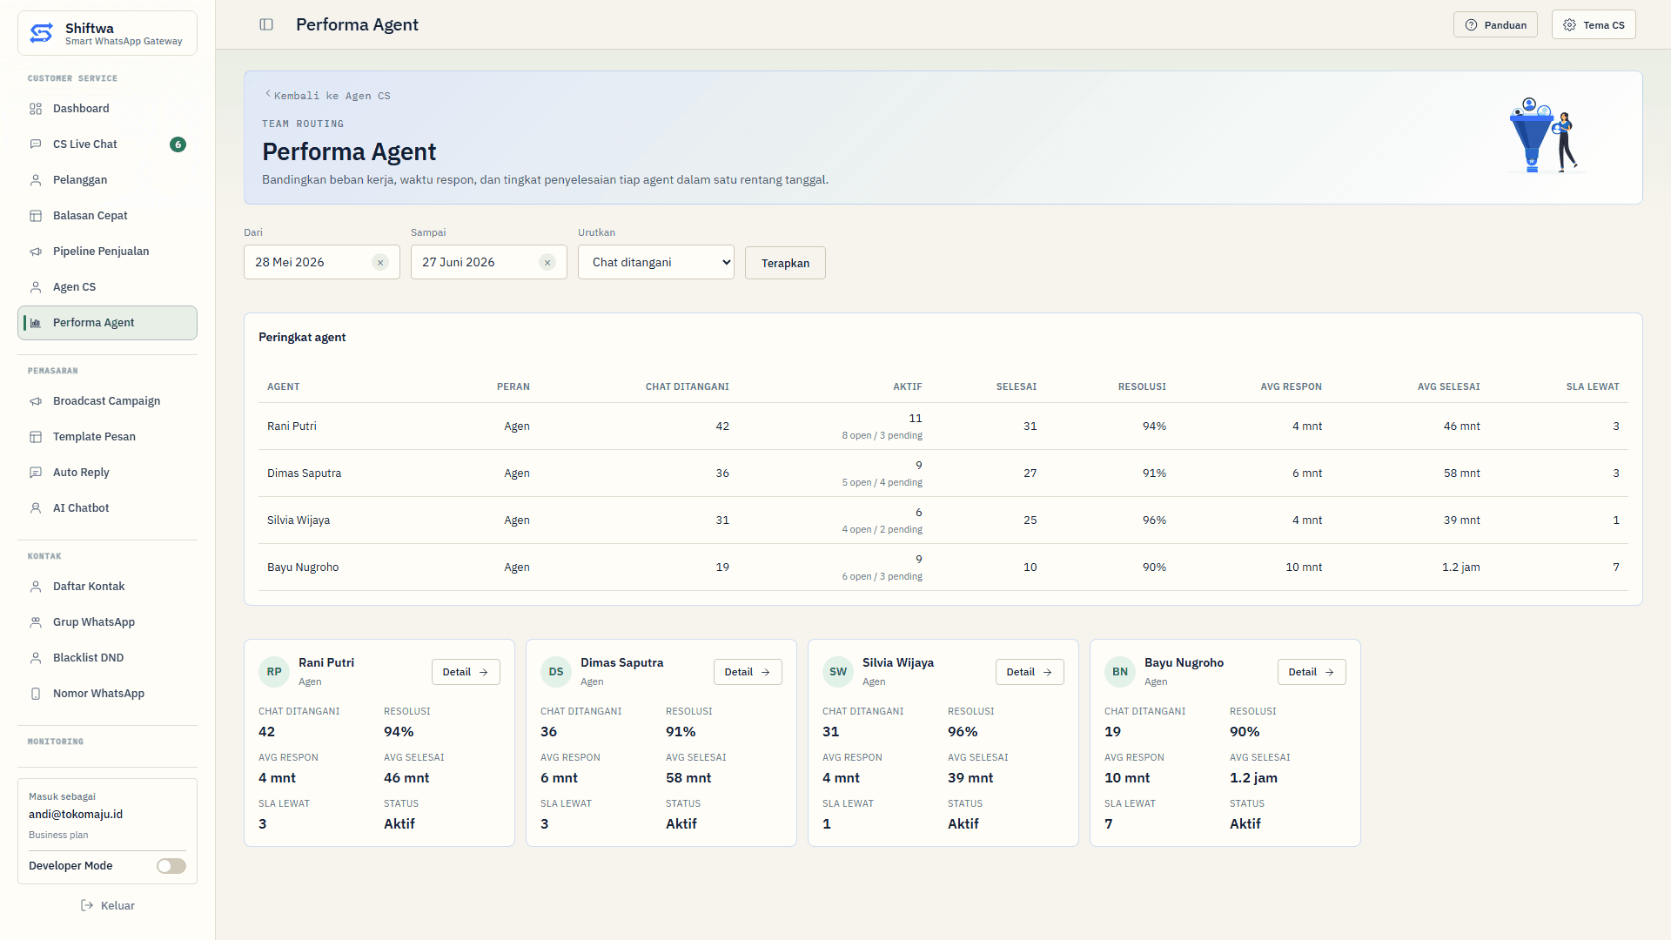Image resolution: width=1671 pixels, height=940 pixels.
Task: Click the Sampai date field 27 Juni 2026
Action: tap(488, 262)
